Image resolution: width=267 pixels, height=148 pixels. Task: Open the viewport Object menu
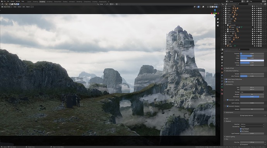(x=28, y=7)
